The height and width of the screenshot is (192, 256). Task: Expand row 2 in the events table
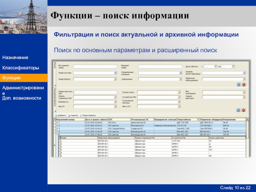(57, 125)
